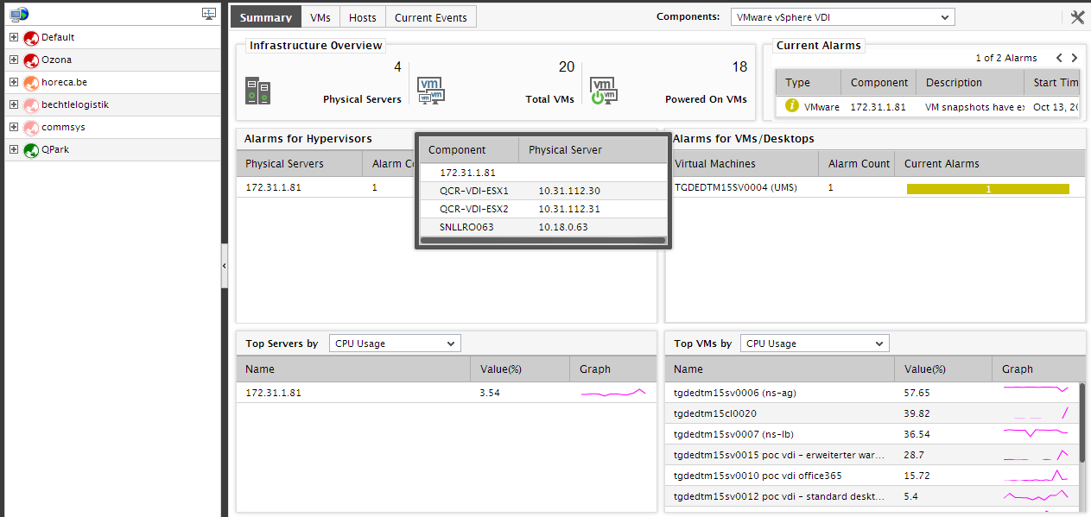Image resolution: width=1091 pixels, height=517 pixels.
Task: Click value 57.65 in Top VMs
Action: (x=917, y=393)
